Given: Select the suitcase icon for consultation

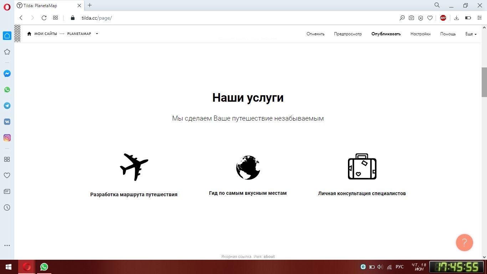Looking at the screenshot, I should coord(362,167).
